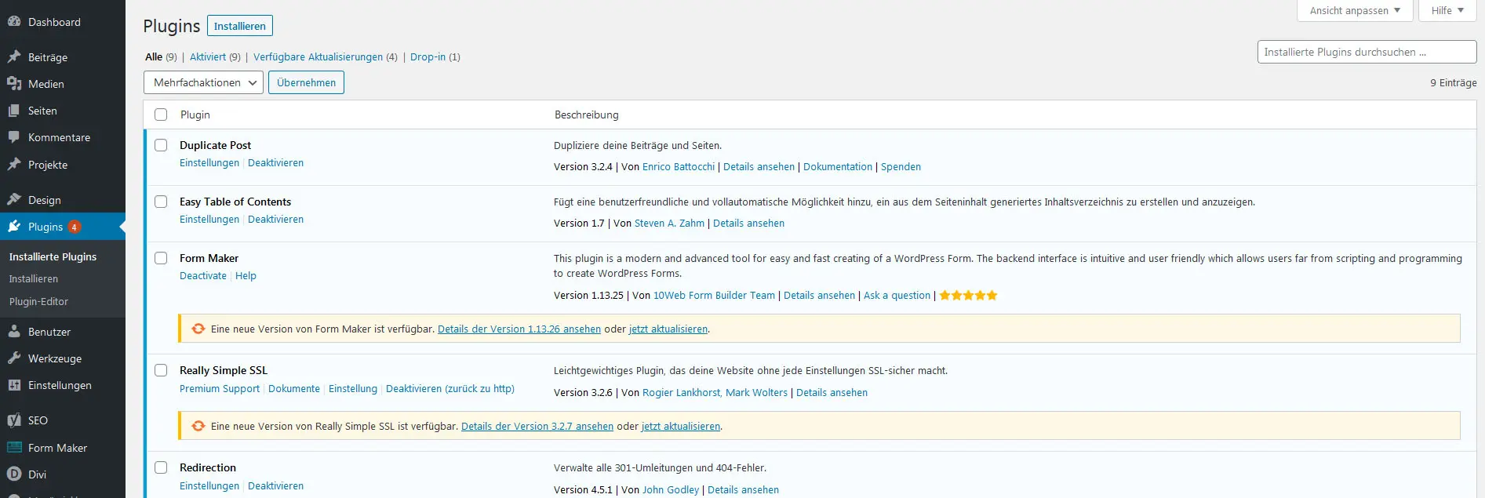The image size is (1485, 498).
Task: View Details der Version 1.13.26
Action: tap(519, 329)
